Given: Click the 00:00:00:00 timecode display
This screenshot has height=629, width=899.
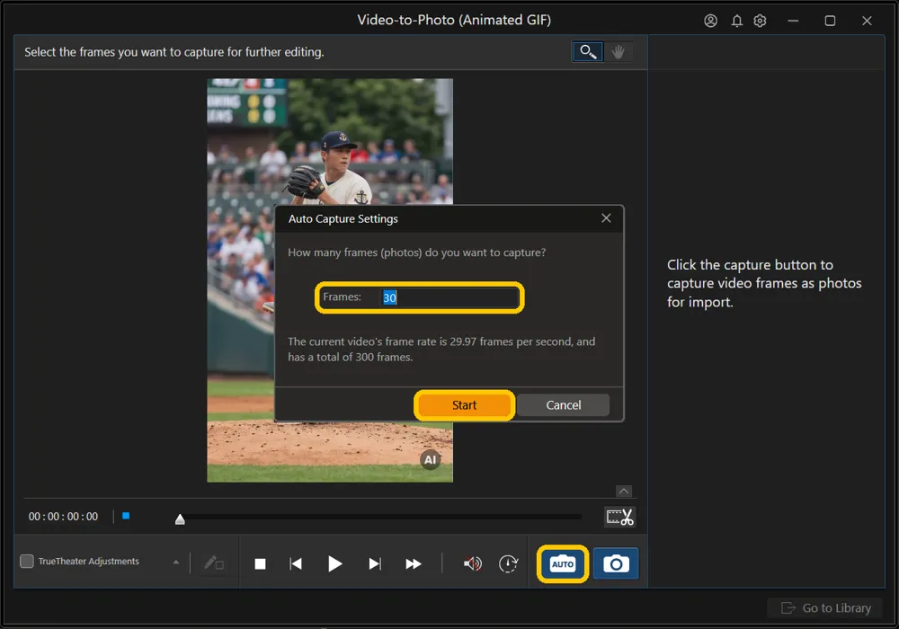Looking at the screenshot, I should 64,517.
